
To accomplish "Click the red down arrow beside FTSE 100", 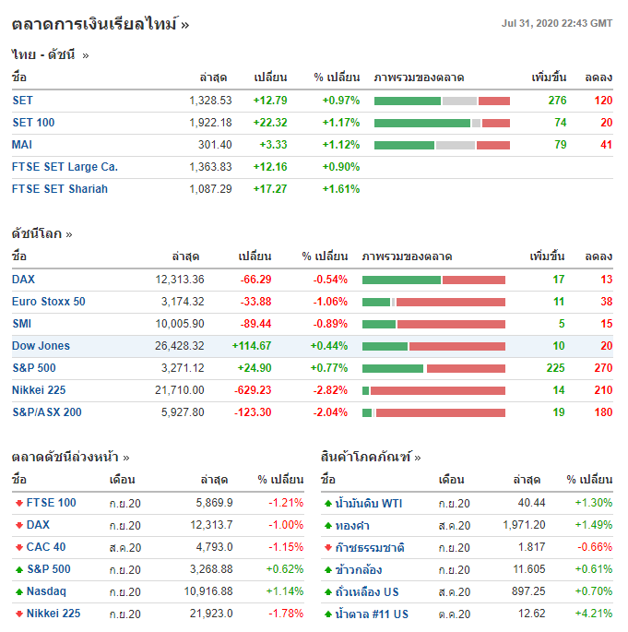I will tap(18, 503).
